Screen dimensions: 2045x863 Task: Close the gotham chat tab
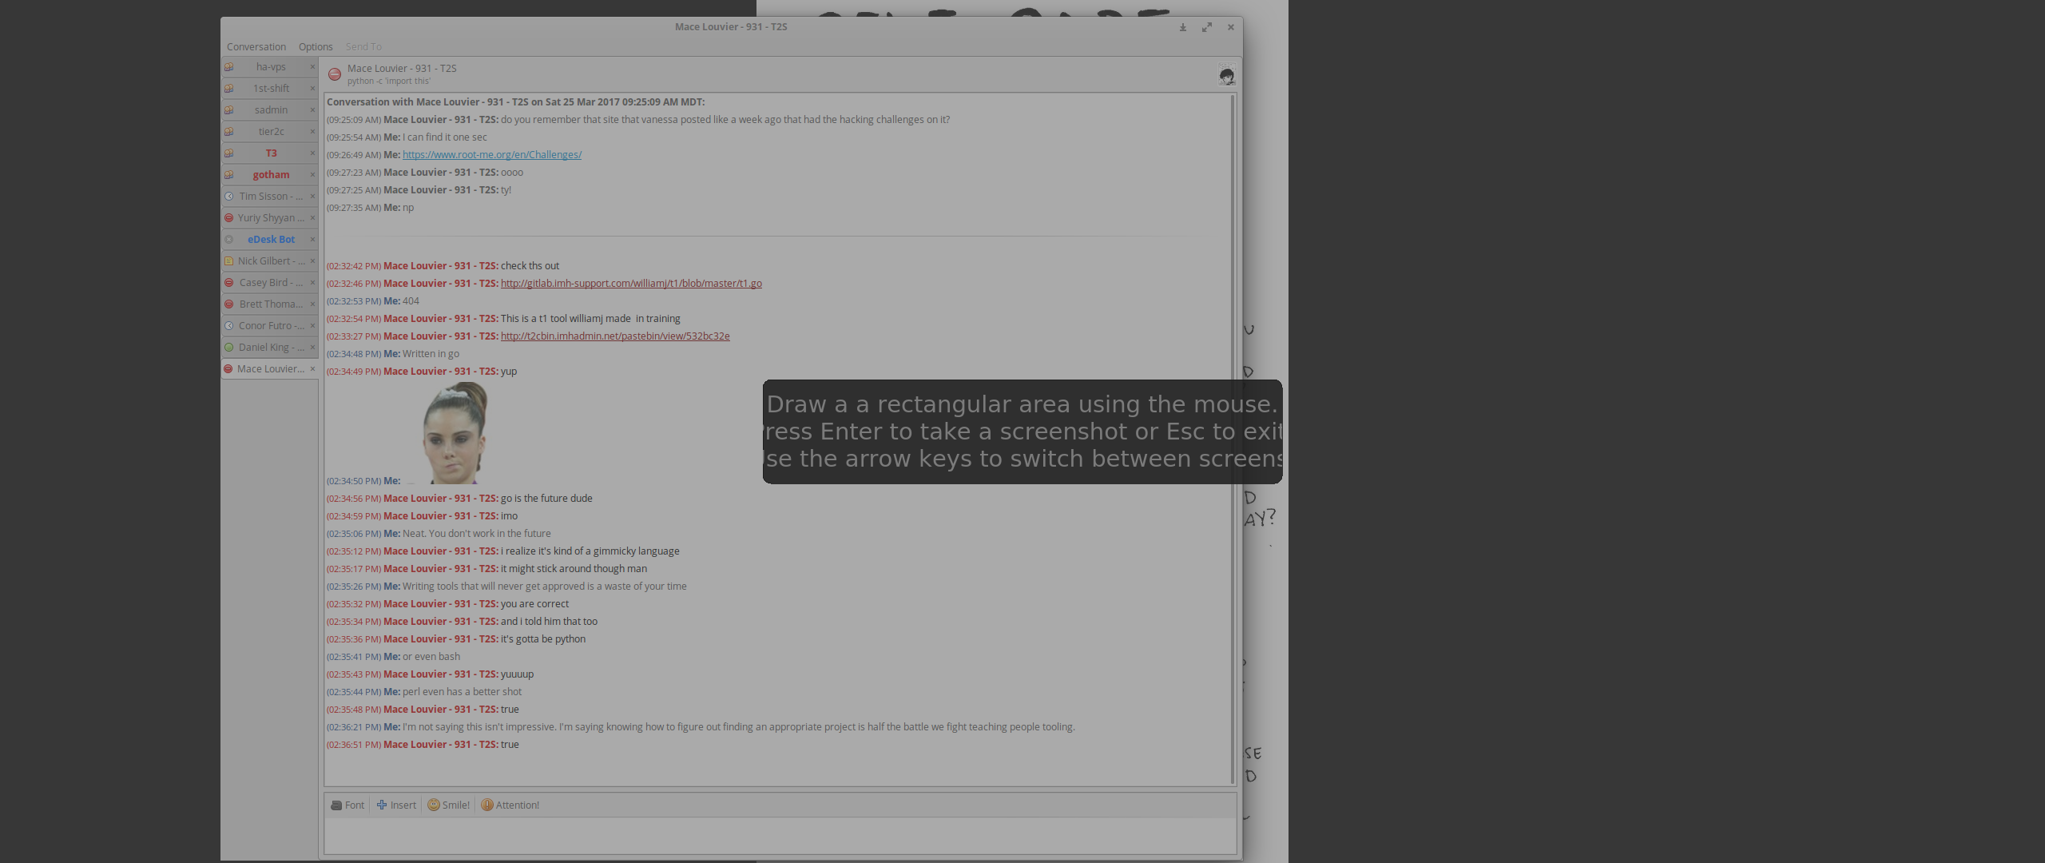point(312,174)
